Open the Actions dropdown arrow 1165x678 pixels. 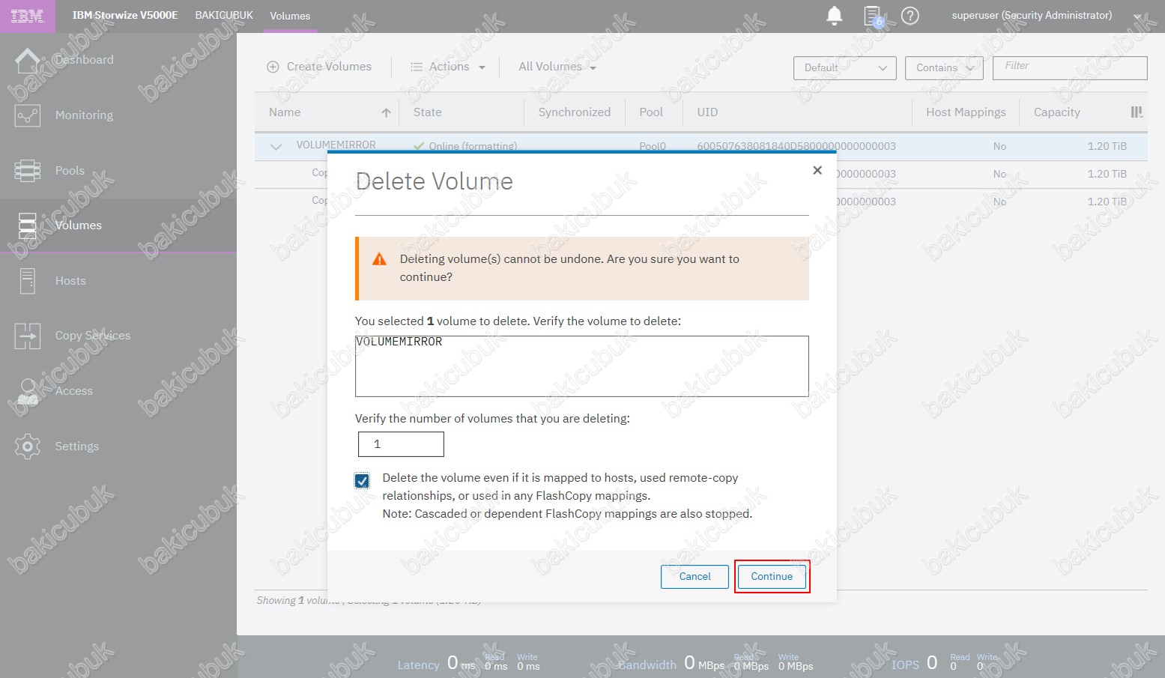pos(482,67)
